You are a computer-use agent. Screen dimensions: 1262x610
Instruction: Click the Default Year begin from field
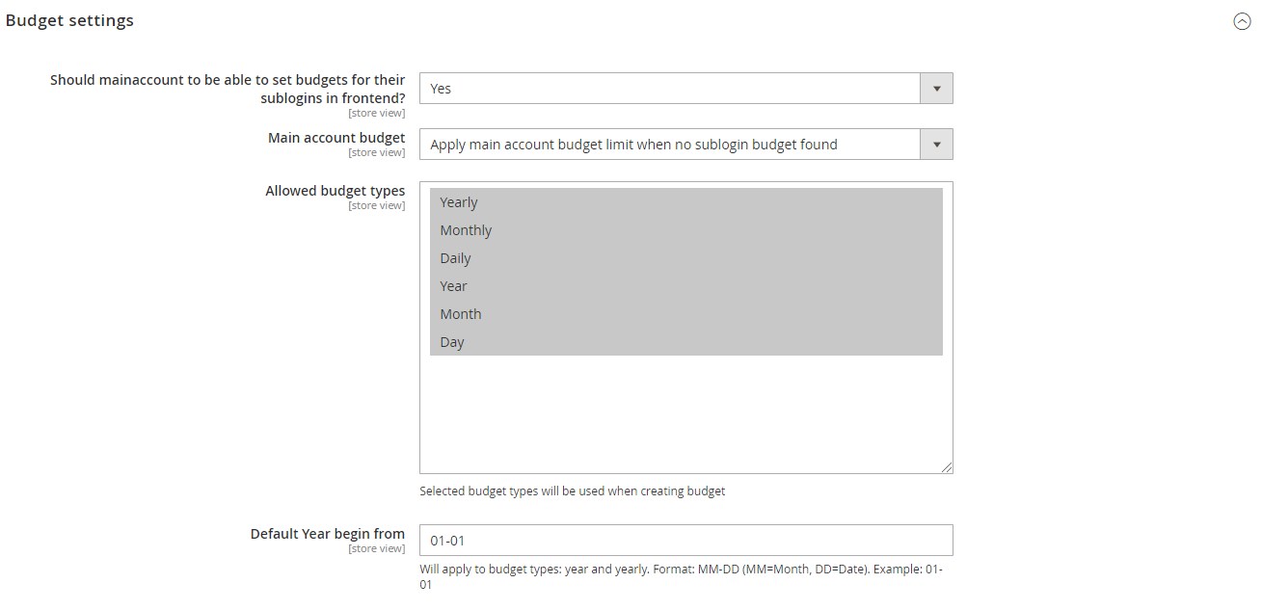coord(685,540)
